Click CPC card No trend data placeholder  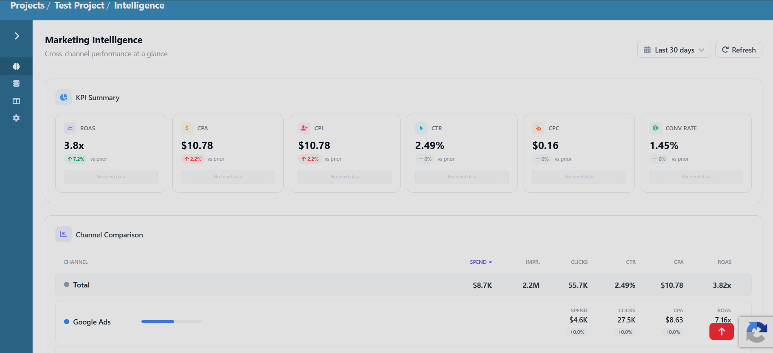pyautogui.click(x=579, y=177)
